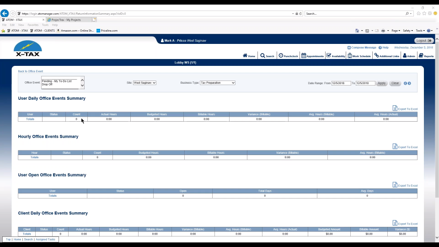Click Office Event list down arrow

tap(82, 86)
